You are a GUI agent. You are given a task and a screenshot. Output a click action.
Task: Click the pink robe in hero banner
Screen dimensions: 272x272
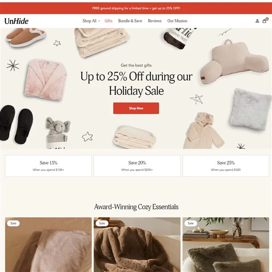[45, 80]
